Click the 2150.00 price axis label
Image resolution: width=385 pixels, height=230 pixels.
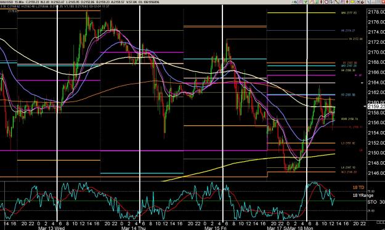click(376, 153)
